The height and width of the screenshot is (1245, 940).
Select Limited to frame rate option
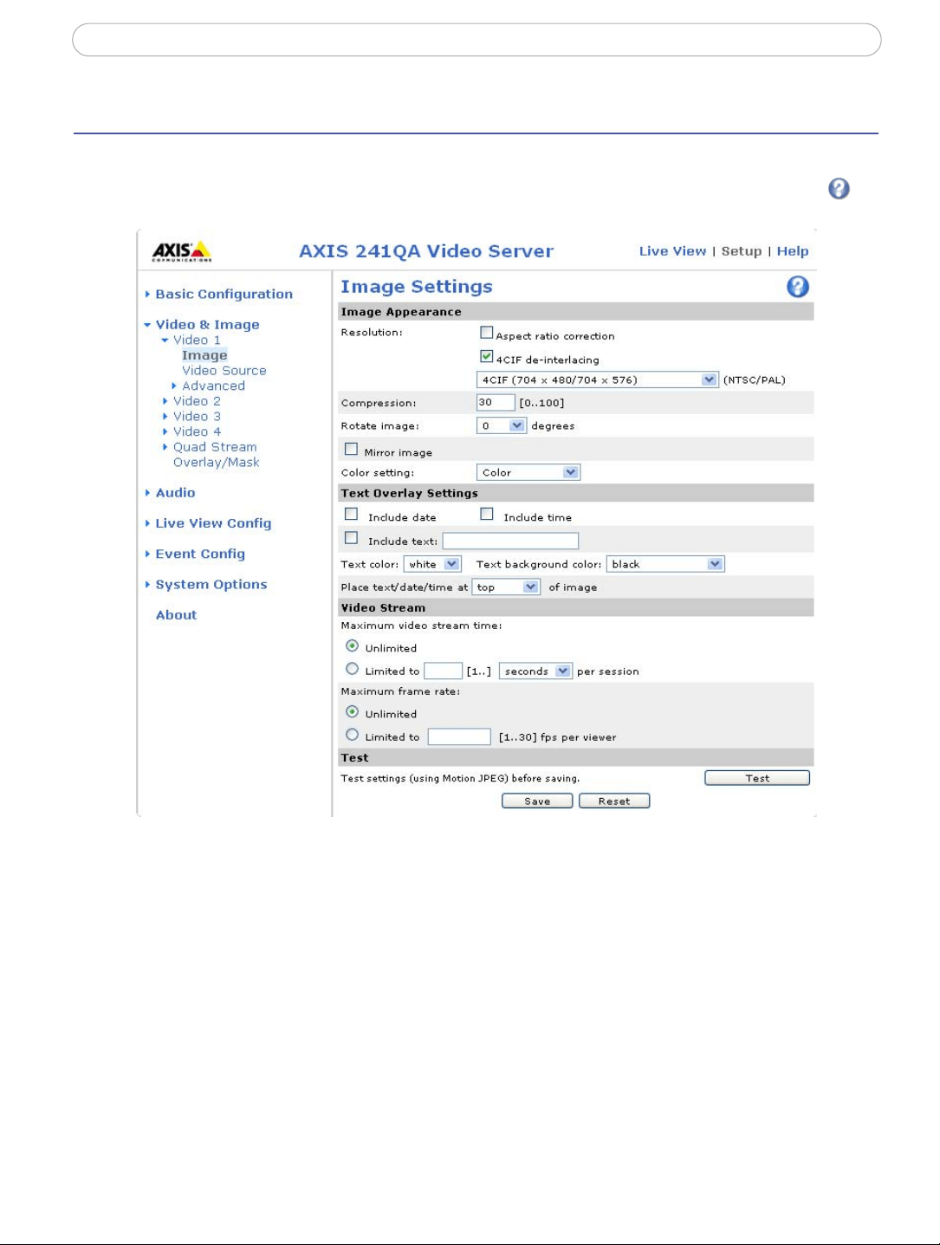pos(352,735)
